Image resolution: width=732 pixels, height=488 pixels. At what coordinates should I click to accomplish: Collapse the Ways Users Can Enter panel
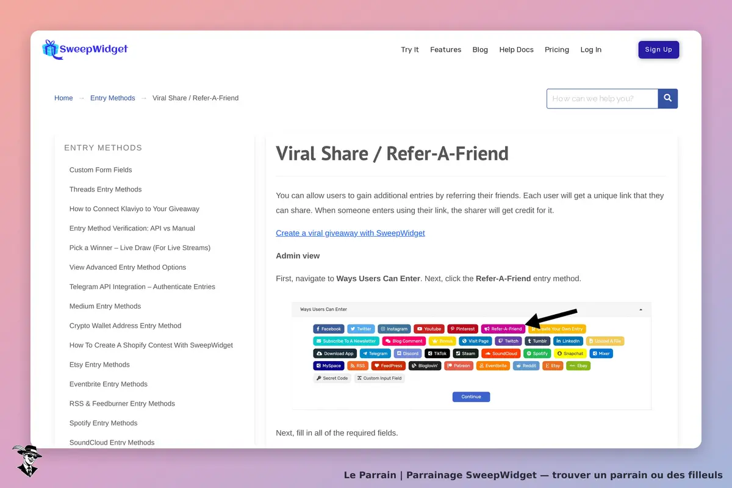pyautogui.click(x=640, y=309)
